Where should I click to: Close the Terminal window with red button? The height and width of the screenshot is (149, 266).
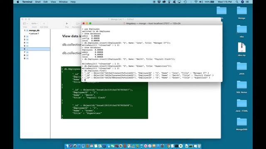[84, 23]
